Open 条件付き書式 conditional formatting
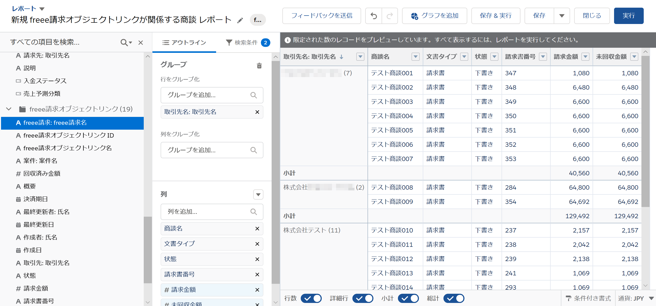 tap(588, 298)
